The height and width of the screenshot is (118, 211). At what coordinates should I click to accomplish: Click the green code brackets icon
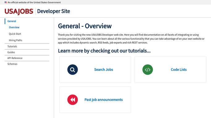coord(148,69)
